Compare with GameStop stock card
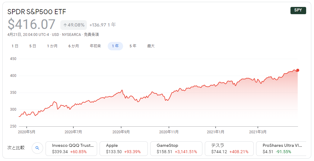Image resolution: width=314 pixels, height=161 pixels. click(x=176, y=149)
